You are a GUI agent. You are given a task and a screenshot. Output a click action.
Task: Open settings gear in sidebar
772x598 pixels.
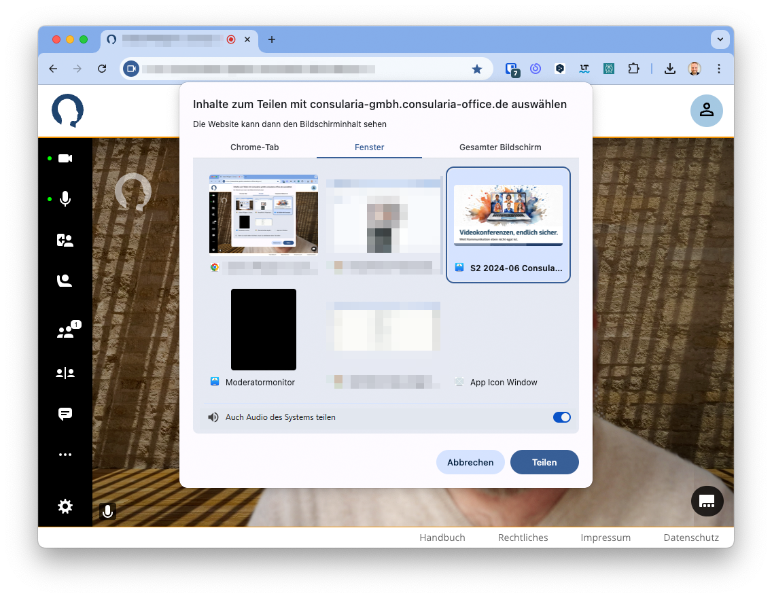[65, 506]
